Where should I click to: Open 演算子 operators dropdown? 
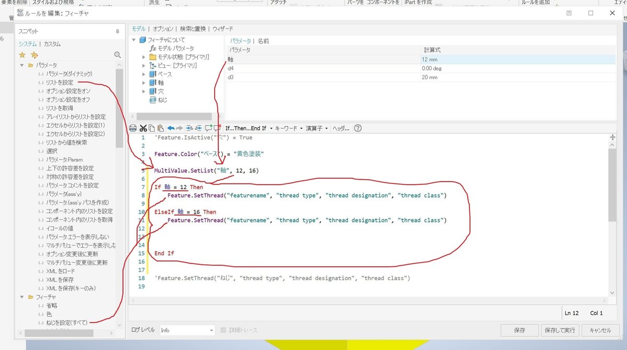317,128
